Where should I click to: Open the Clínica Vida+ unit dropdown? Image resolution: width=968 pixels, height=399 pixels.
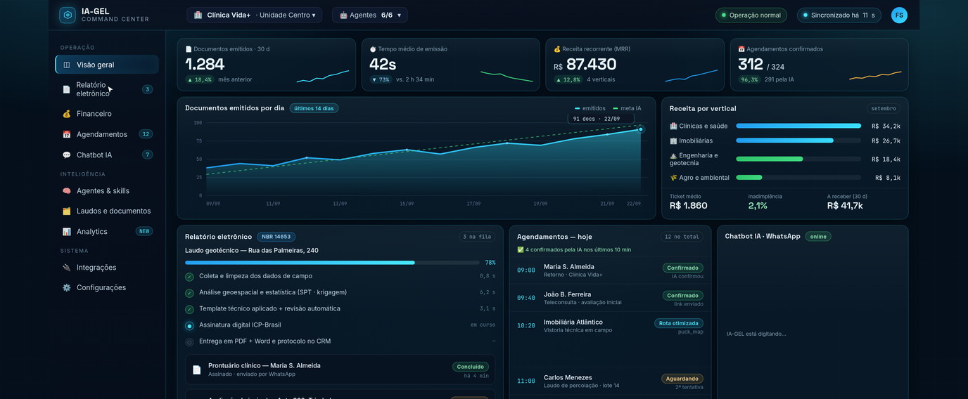(x=255, y=15)
